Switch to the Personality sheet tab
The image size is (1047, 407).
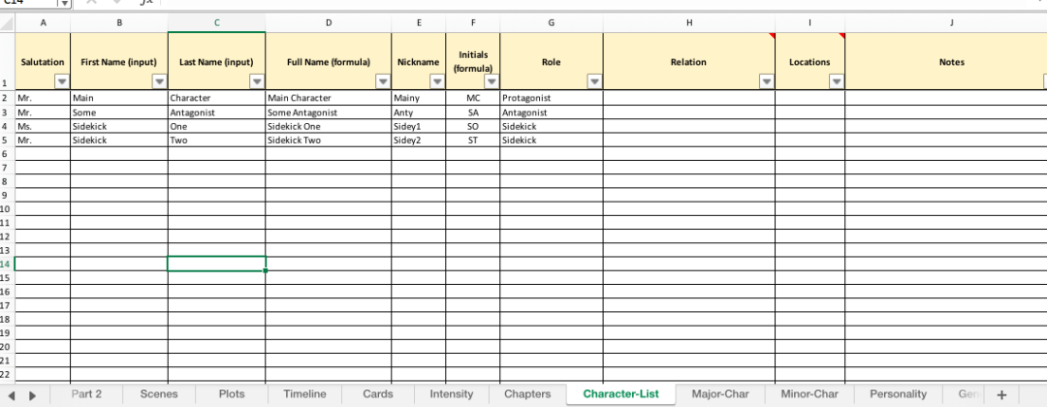point(898,393)
